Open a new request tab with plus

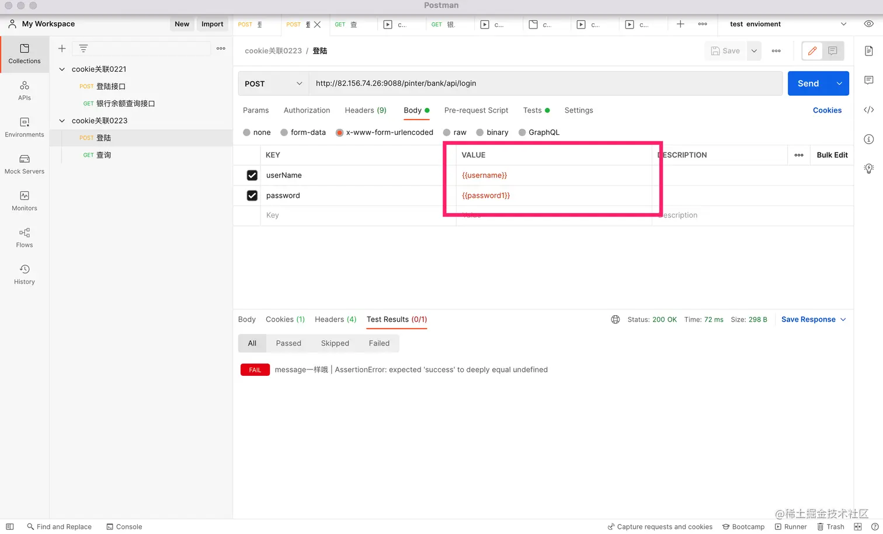click(680, 24)
